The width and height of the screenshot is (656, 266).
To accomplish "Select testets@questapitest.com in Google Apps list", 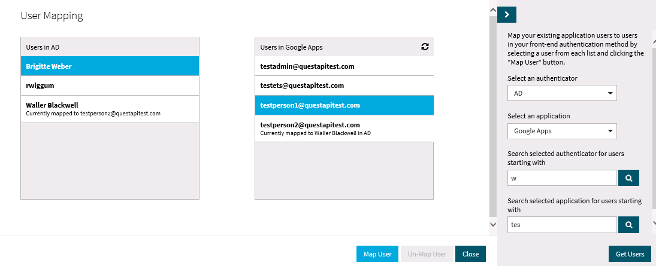I will 344,85.
